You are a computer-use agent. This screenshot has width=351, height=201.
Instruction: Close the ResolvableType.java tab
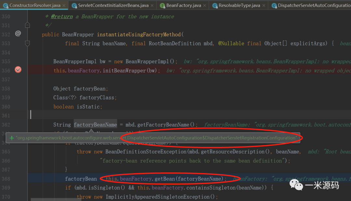264,6
